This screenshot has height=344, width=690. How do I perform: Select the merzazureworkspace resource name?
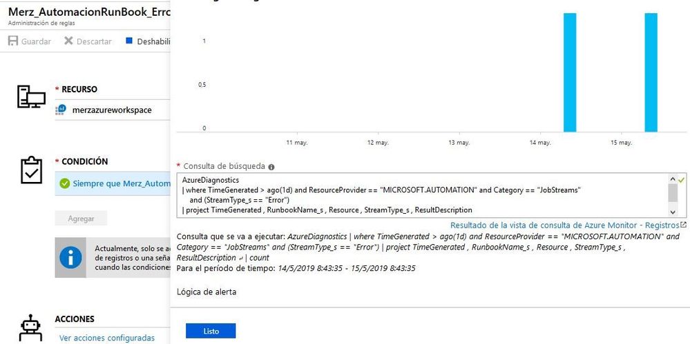pyautogui.click(x=112, y=110)
